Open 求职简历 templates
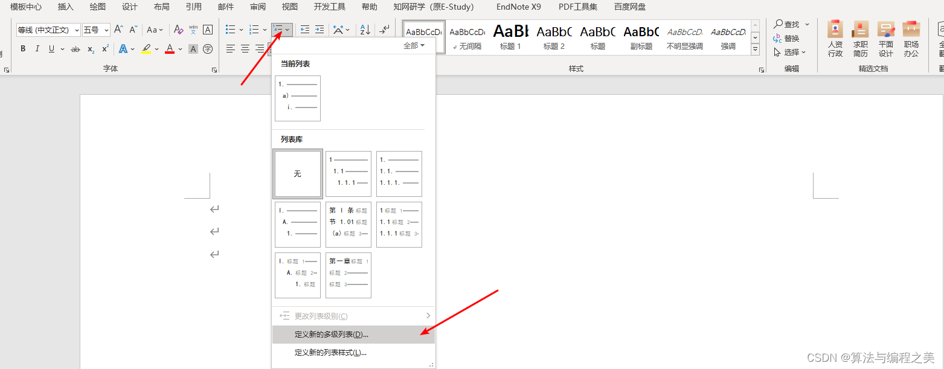Image resolution: width=944 pixels, height=369 pixels. (x=861, y=38)
